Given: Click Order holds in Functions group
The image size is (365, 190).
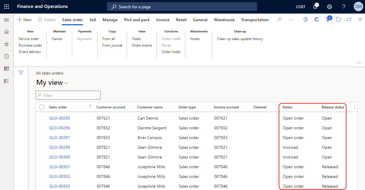Looking at the screenshot, I should [171, 52].
